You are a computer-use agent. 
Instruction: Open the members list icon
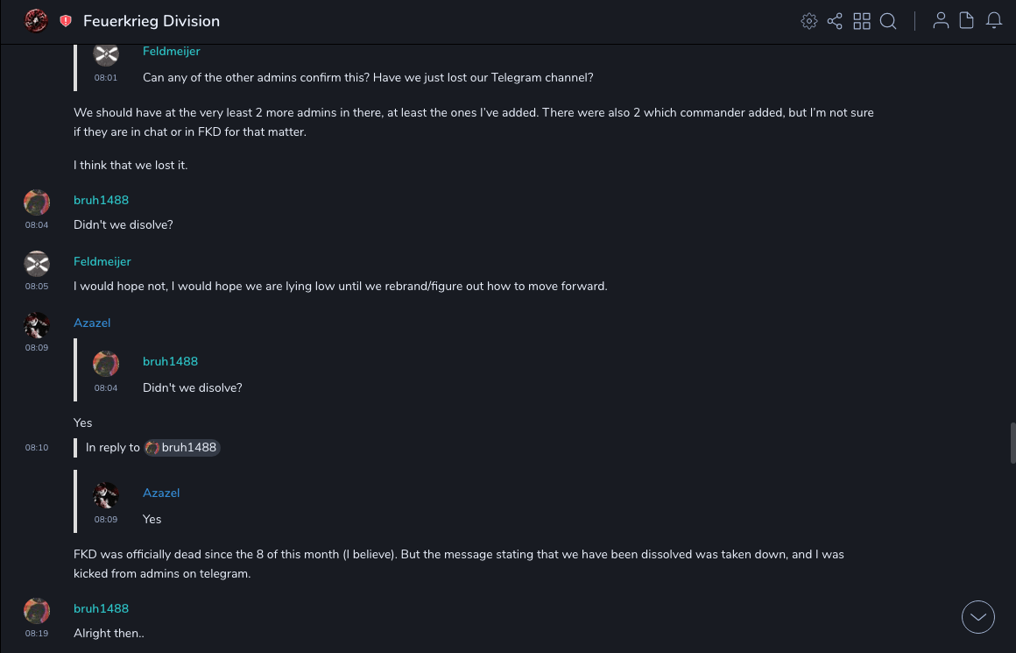click(941, 21)
